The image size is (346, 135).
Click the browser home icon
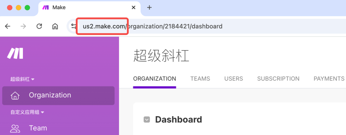click(x=55, y=26)
